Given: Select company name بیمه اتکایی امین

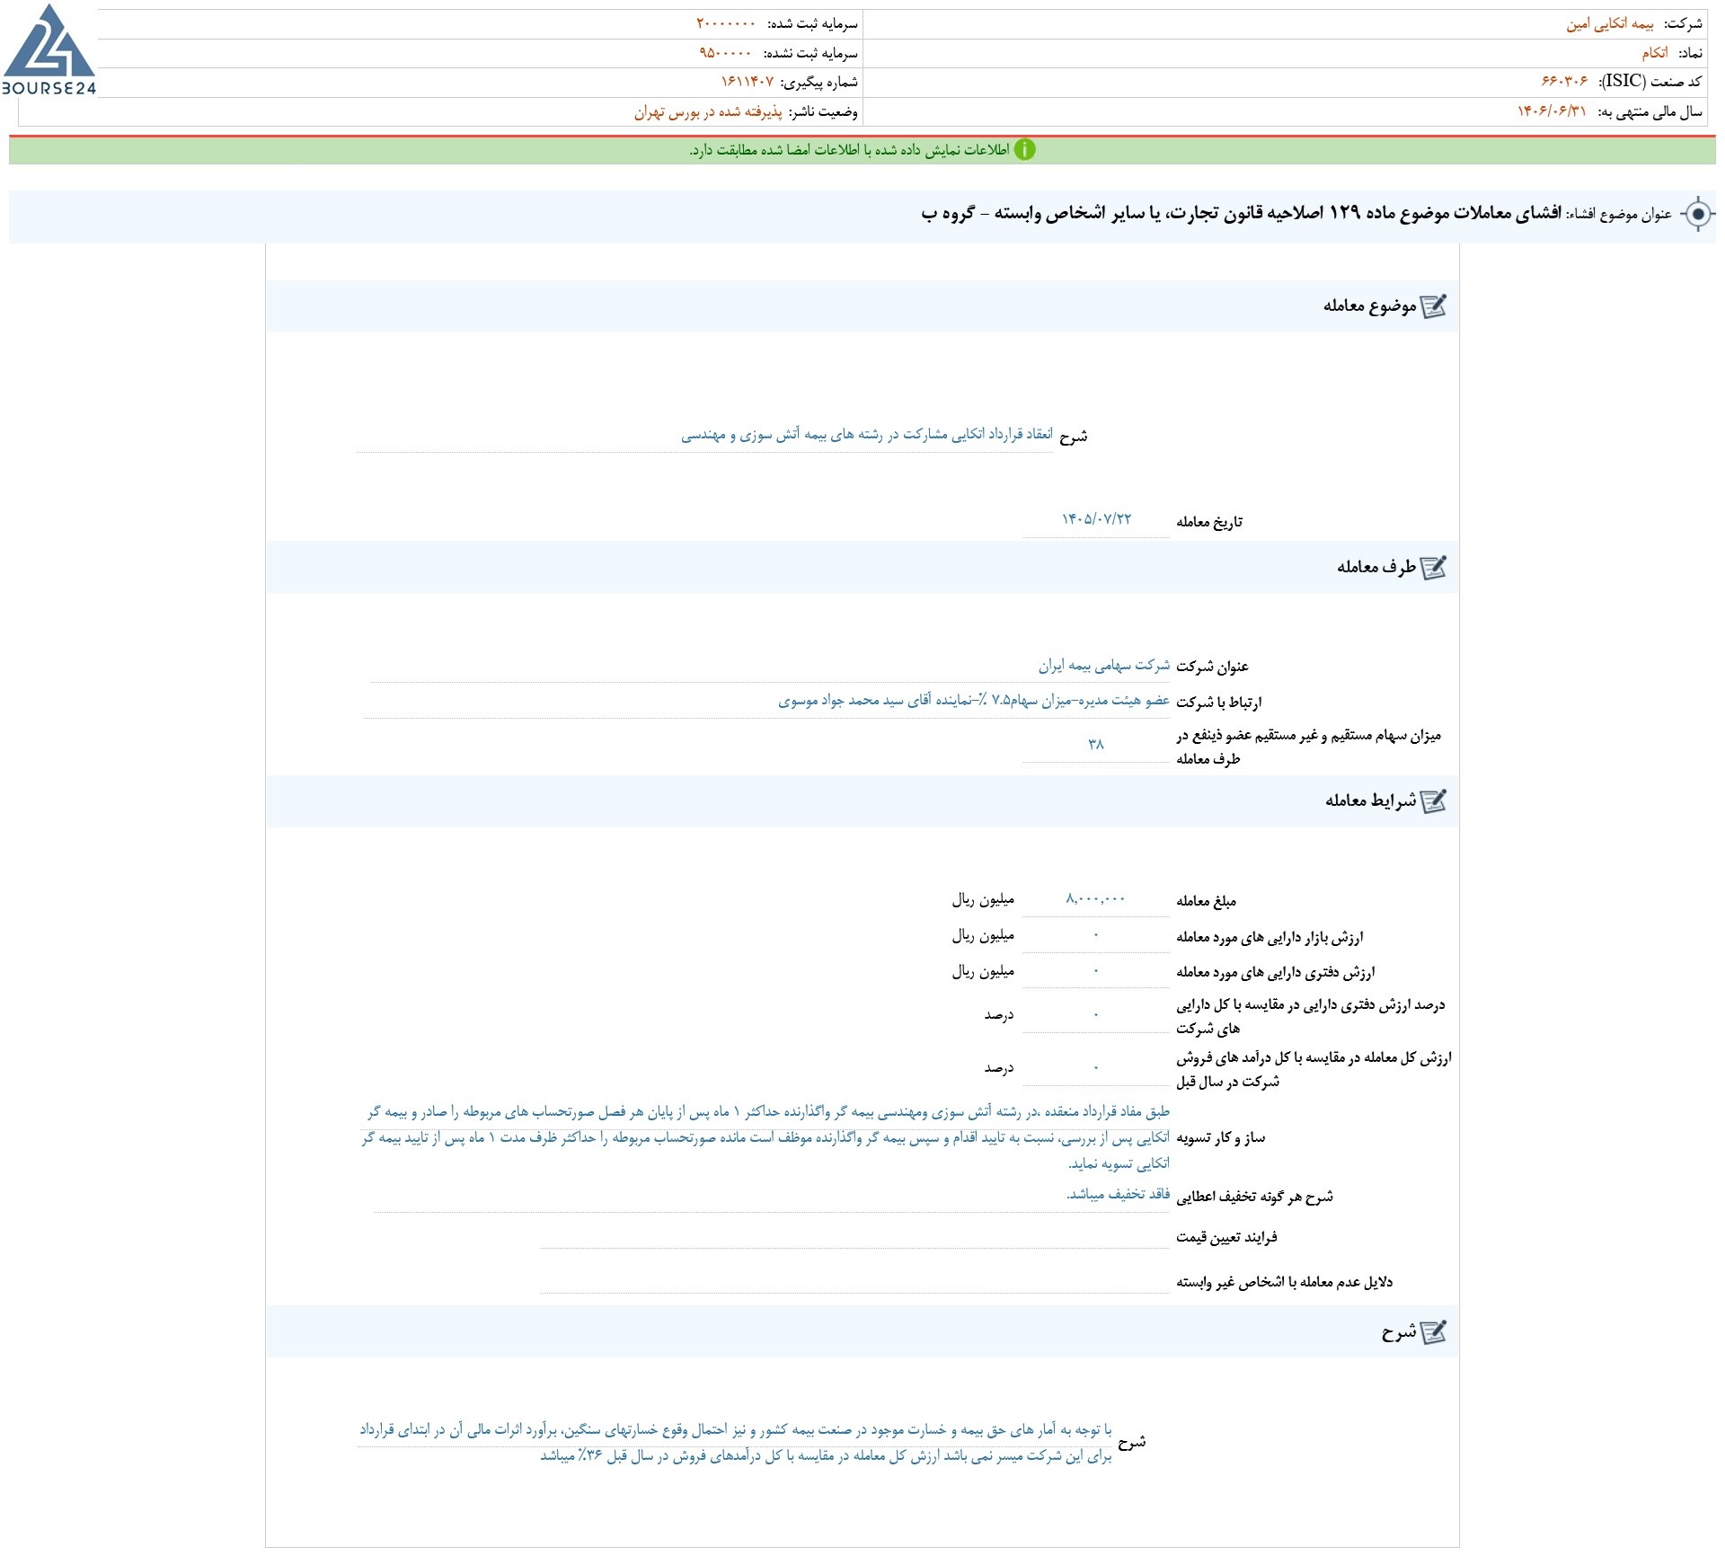Looking at the screenshot, I should [x=1610, y=24].
